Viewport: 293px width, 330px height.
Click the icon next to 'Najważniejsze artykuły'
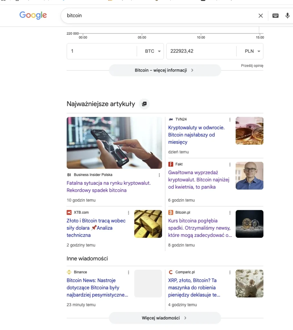coord(144,104)
